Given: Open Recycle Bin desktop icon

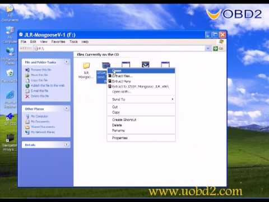Looking at the screenshot, I should pyautogui.click(x=10, y=76).
